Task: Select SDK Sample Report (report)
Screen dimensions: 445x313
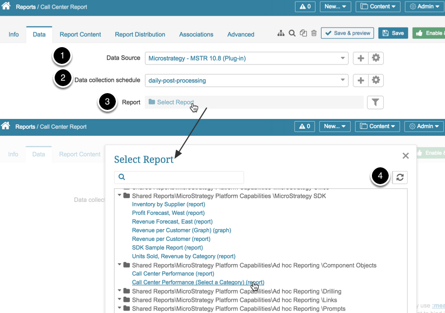Action: 167,247
